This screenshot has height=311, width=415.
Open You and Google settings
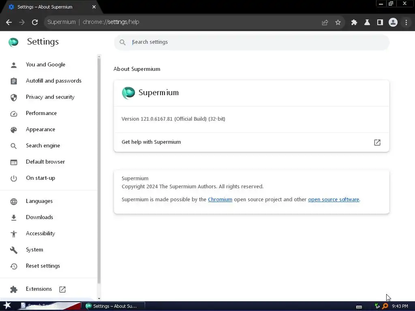[x=45, y=64]
